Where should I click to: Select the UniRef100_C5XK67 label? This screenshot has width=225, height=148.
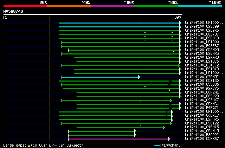click(202, 139)
